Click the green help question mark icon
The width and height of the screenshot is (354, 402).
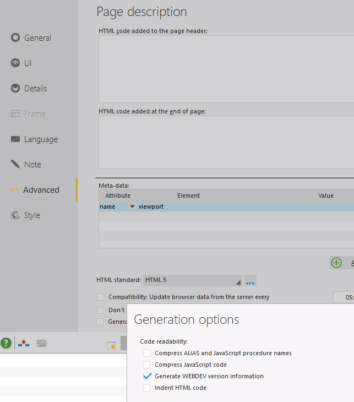tap(6, 344)
